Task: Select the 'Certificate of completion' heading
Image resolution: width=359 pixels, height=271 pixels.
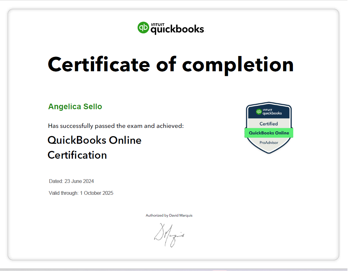Action: pos(170,65)
